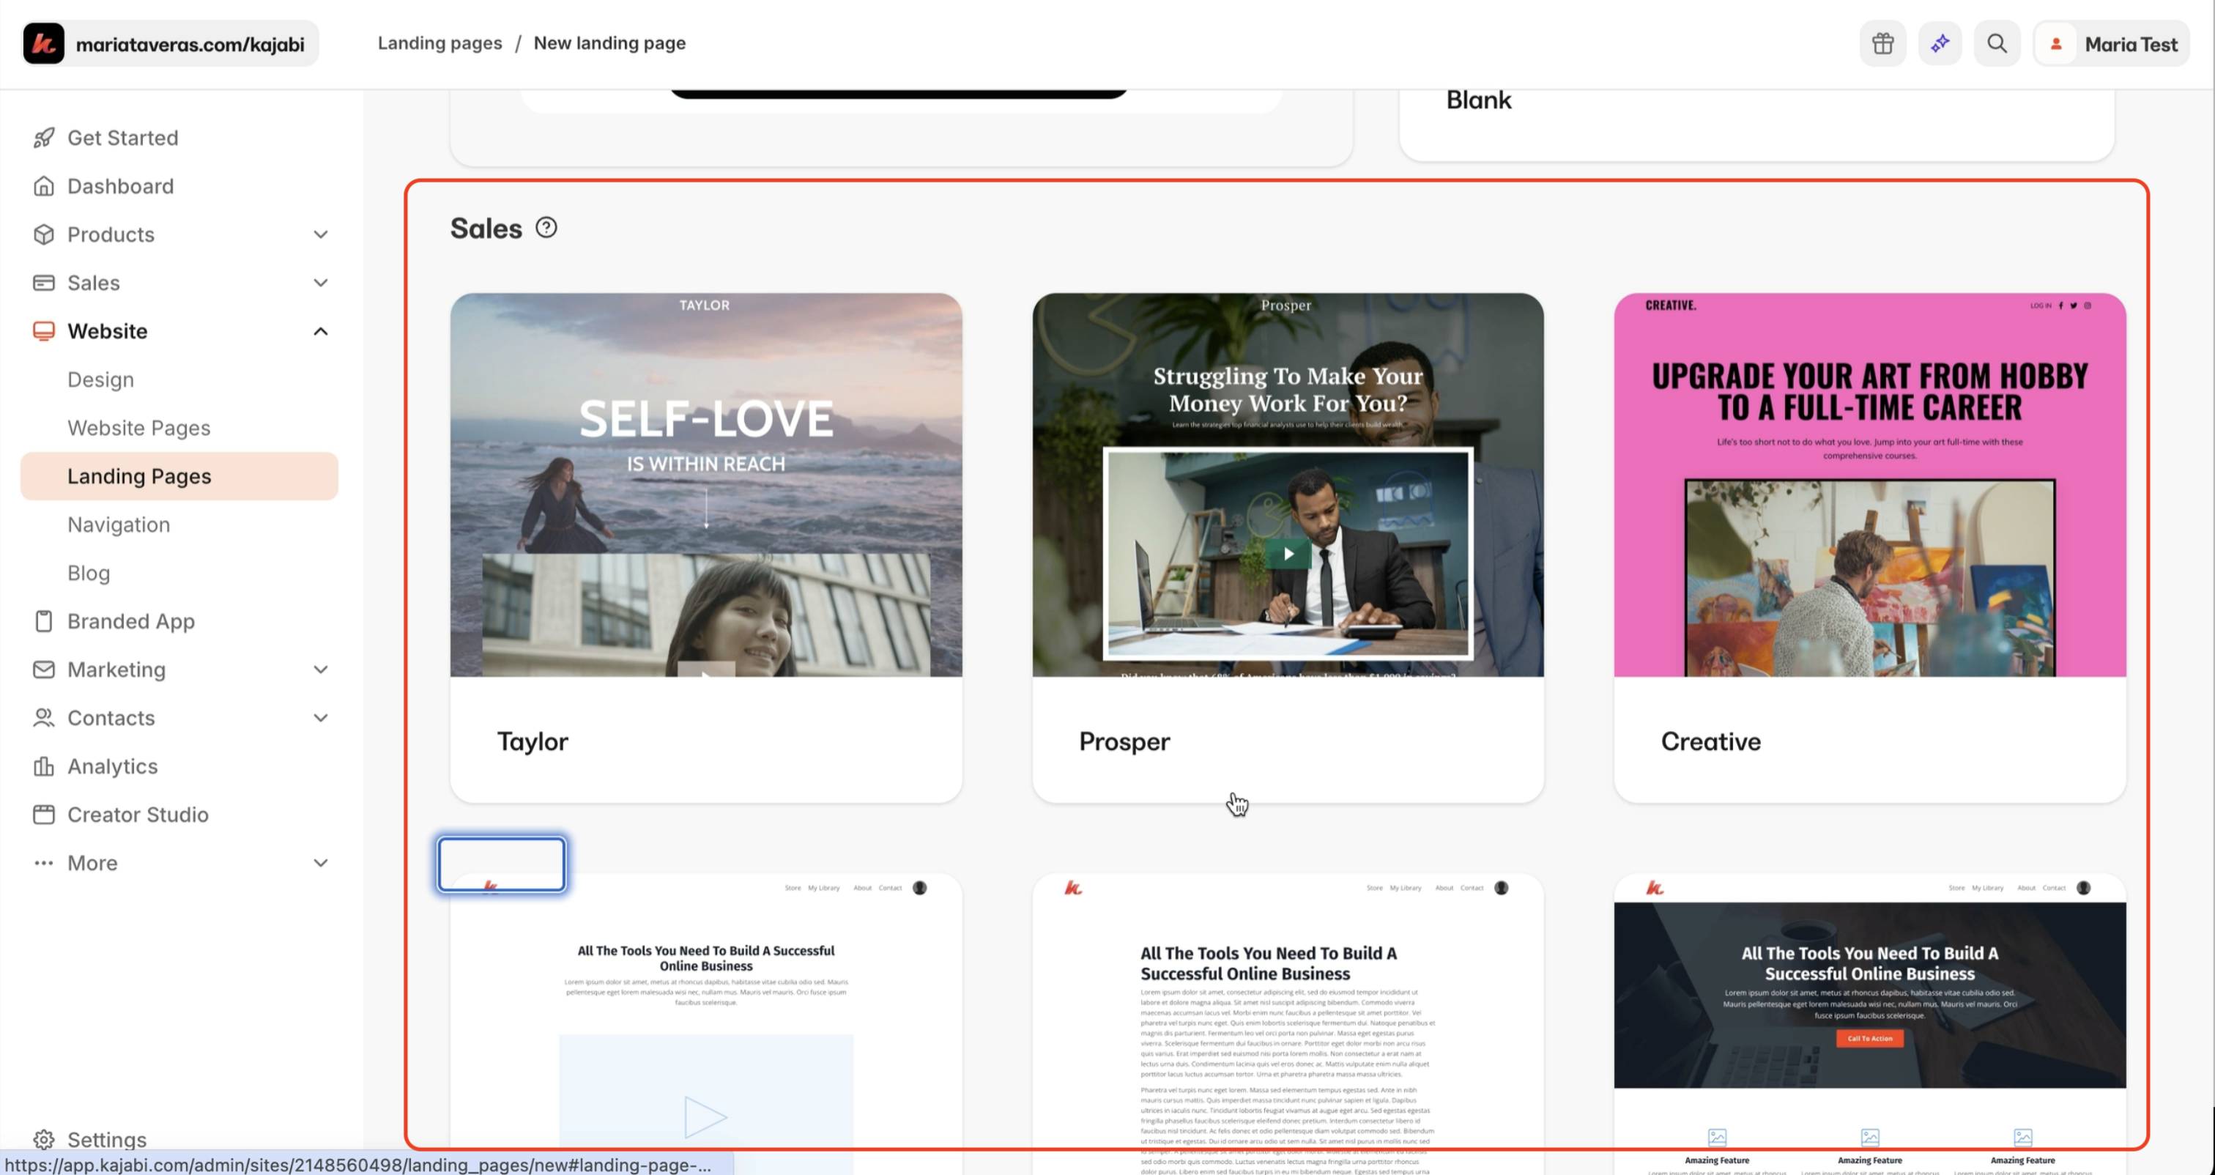Screen dimensions: 2215x1175
Task: Expand the Products submenu chevron
Action: [321, 234]
